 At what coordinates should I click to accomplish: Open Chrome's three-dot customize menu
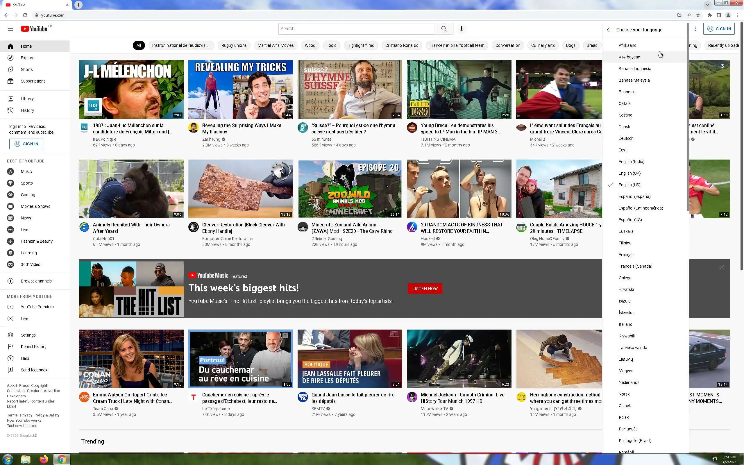coord(738,15)
